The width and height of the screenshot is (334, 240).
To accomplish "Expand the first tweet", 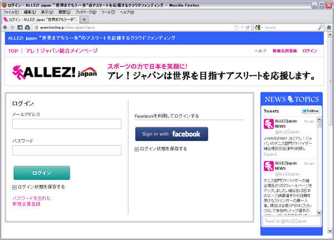I will [270, 154].
